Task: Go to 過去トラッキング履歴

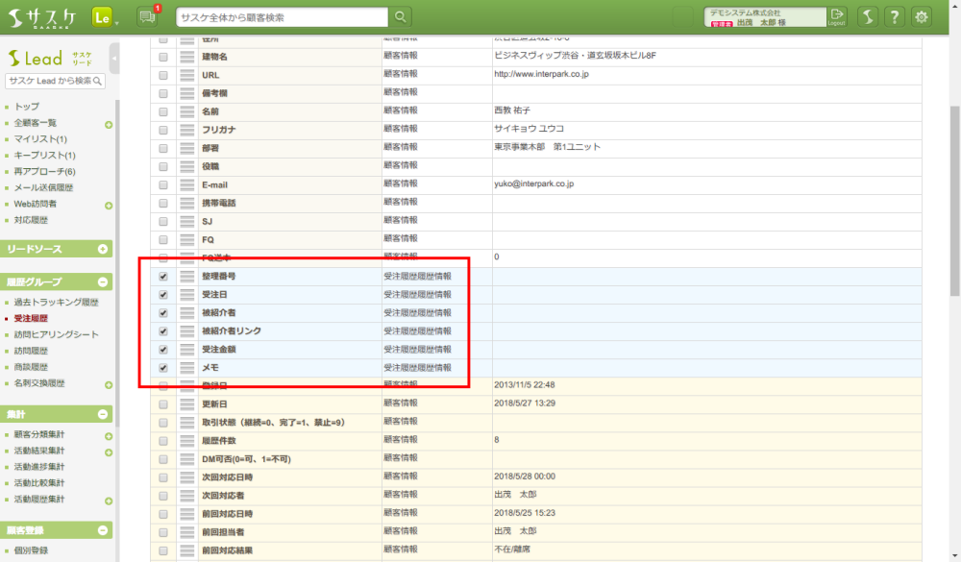Action: click(56, 302)
